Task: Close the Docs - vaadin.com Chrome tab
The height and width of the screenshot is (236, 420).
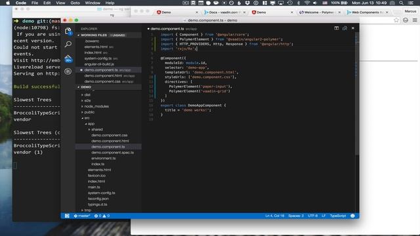Action: [x=244, y=12]
